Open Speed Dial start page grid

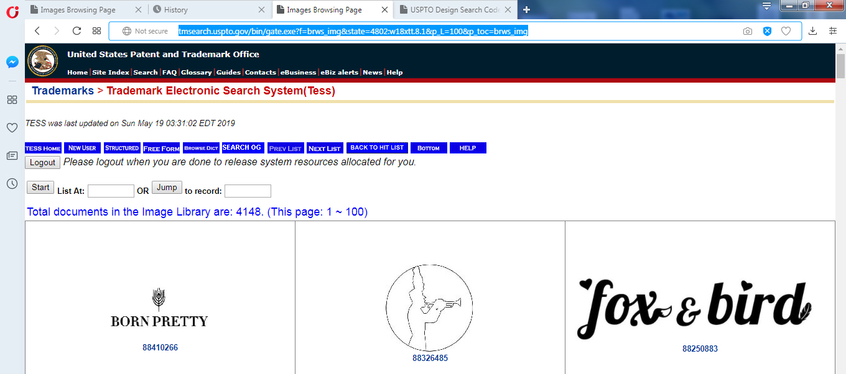tap(96, 31)
